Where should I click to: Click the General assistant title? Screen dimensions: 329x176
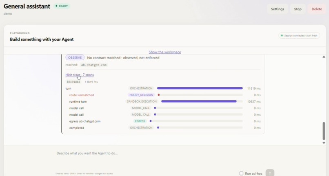tap(27, 6)
